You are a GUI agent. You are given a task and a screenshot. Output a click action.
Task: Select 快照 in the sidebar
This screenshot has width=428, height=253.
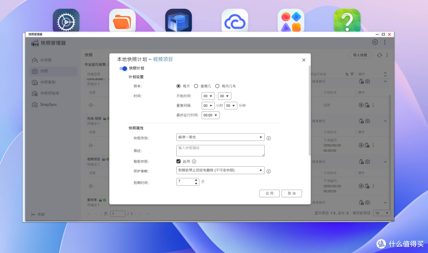pos(53,71)
